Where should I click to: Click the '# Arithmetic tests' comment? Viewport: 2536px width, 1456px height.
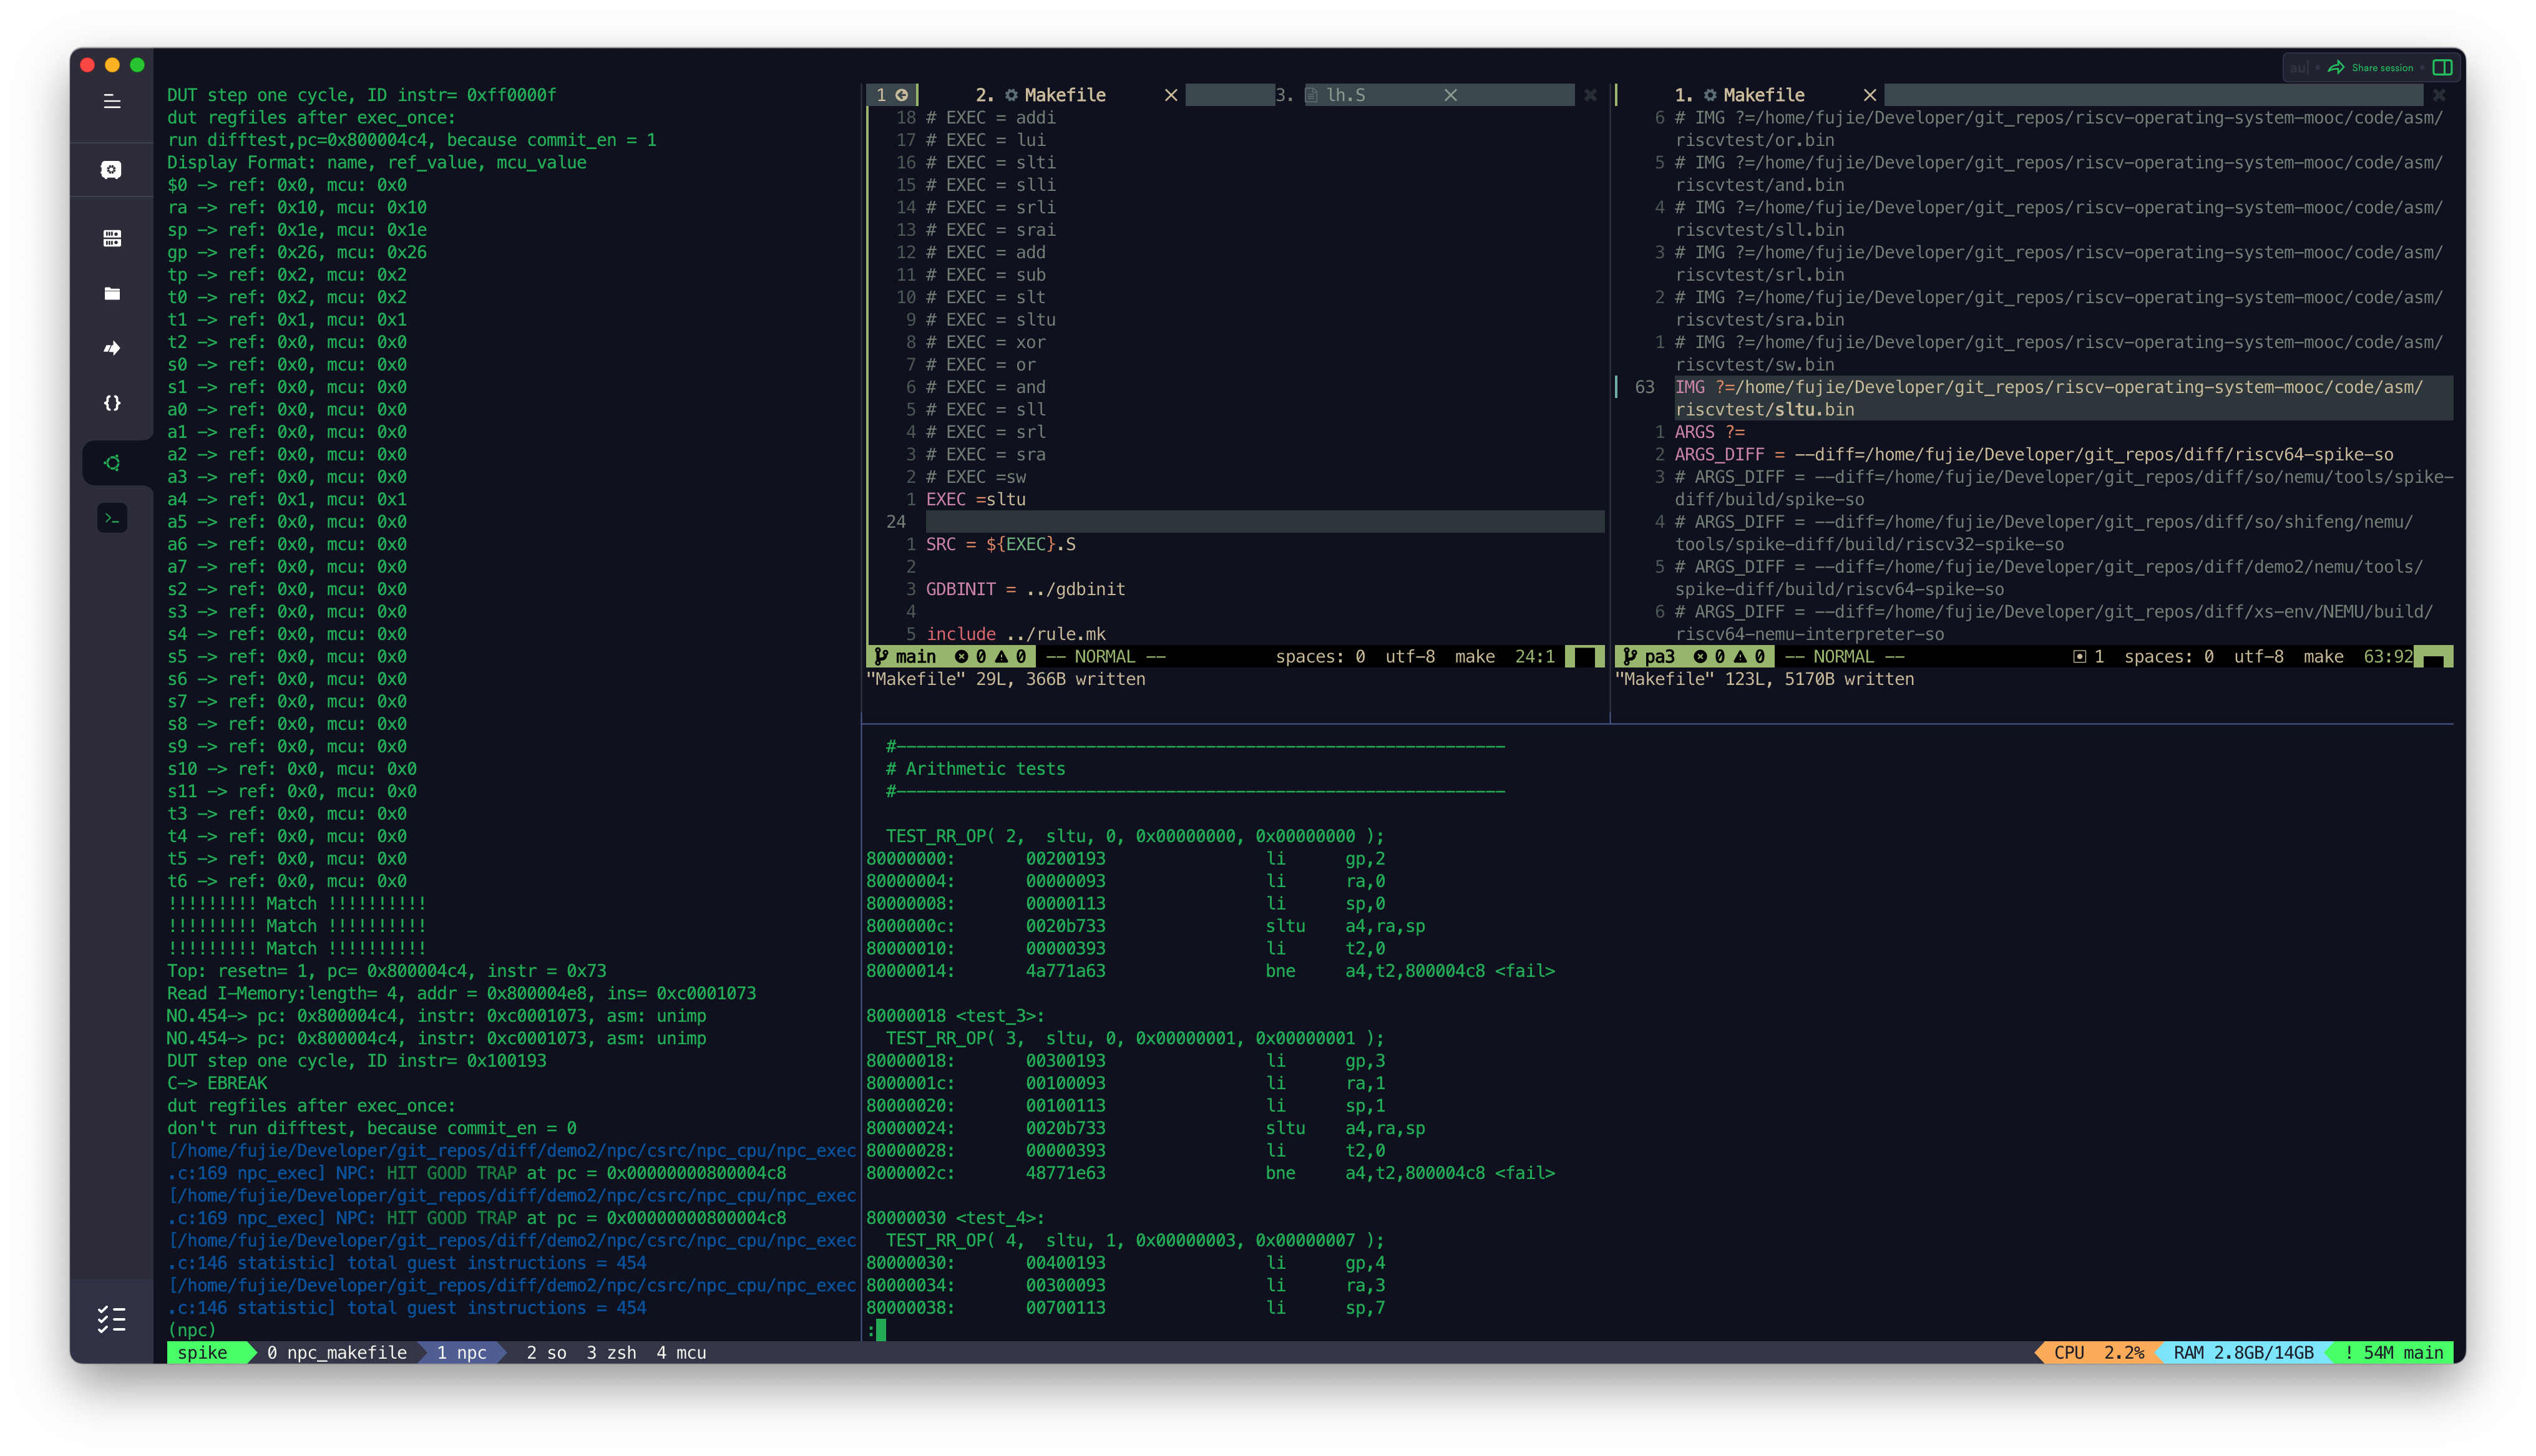tap(975, 769)
